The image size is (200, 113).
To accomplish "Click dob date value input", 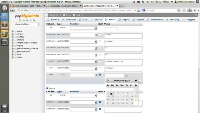I will [115, 76].
